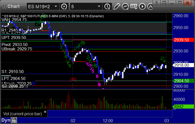Viewport: 195px width, 124px height.
Task: Open the window options dropdown icon
Action: point(164,3)
